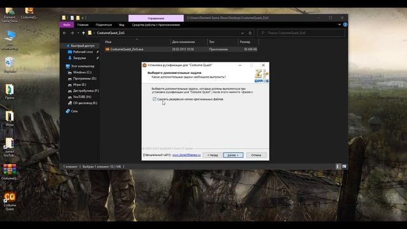Switch to details view icon in status bar
The height and width of the screenshot is (229, 407).
coord(338,167)
